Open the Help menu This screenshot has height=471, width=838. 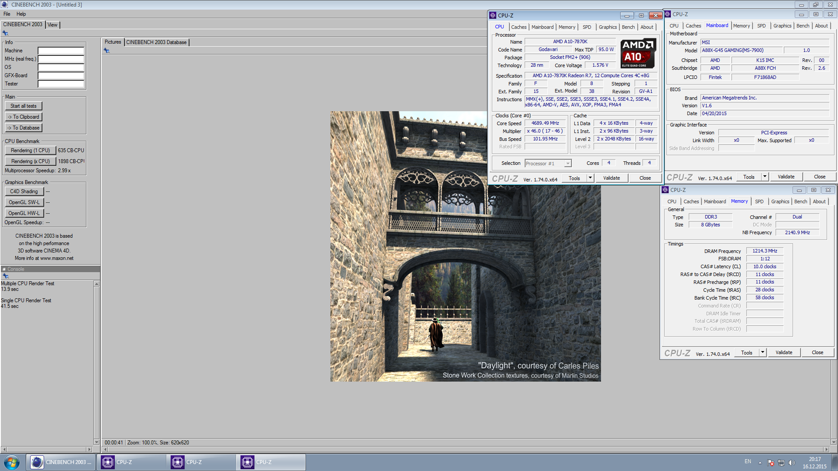pyautogui.click(x=21, y=14)
